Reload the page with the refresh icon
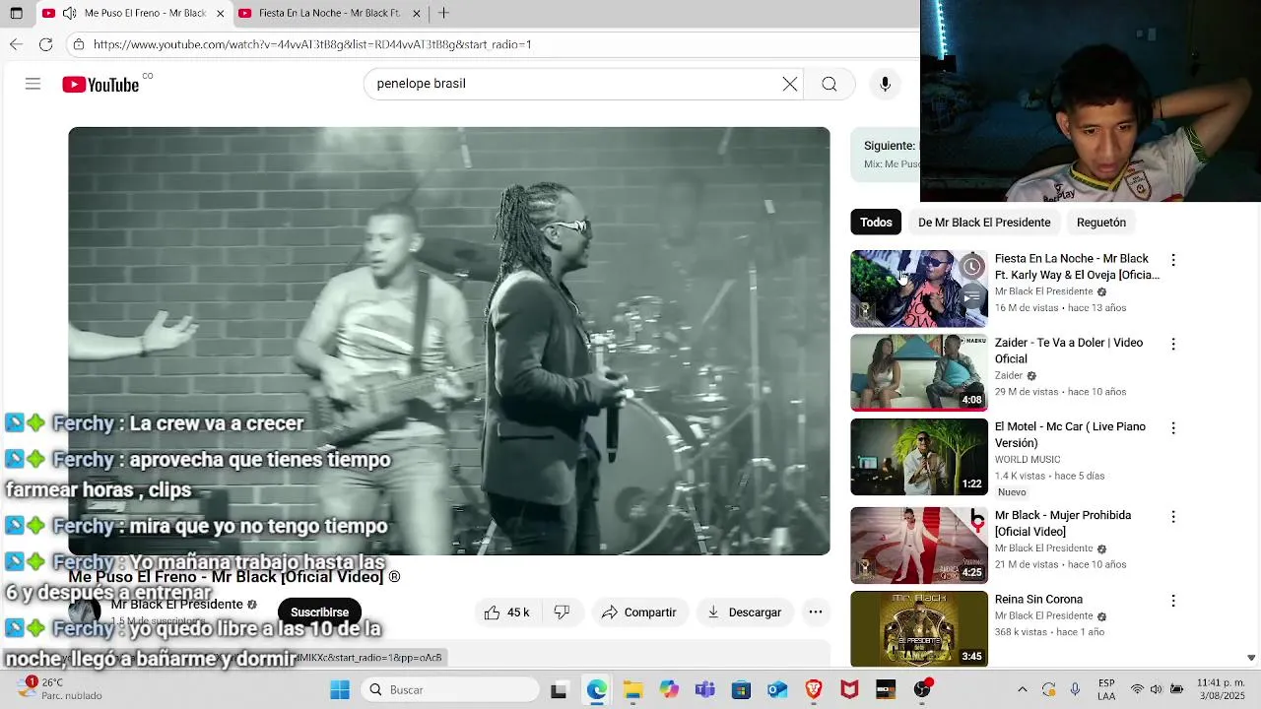 tap(45, 44)
